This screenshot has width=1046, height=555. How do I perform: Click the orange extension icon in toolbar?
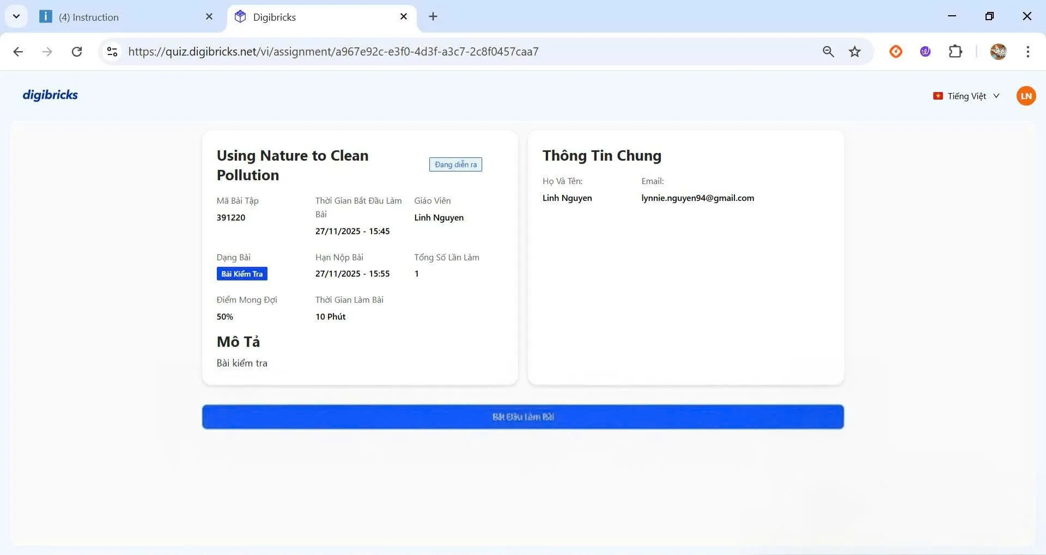(x=896, y=52)
